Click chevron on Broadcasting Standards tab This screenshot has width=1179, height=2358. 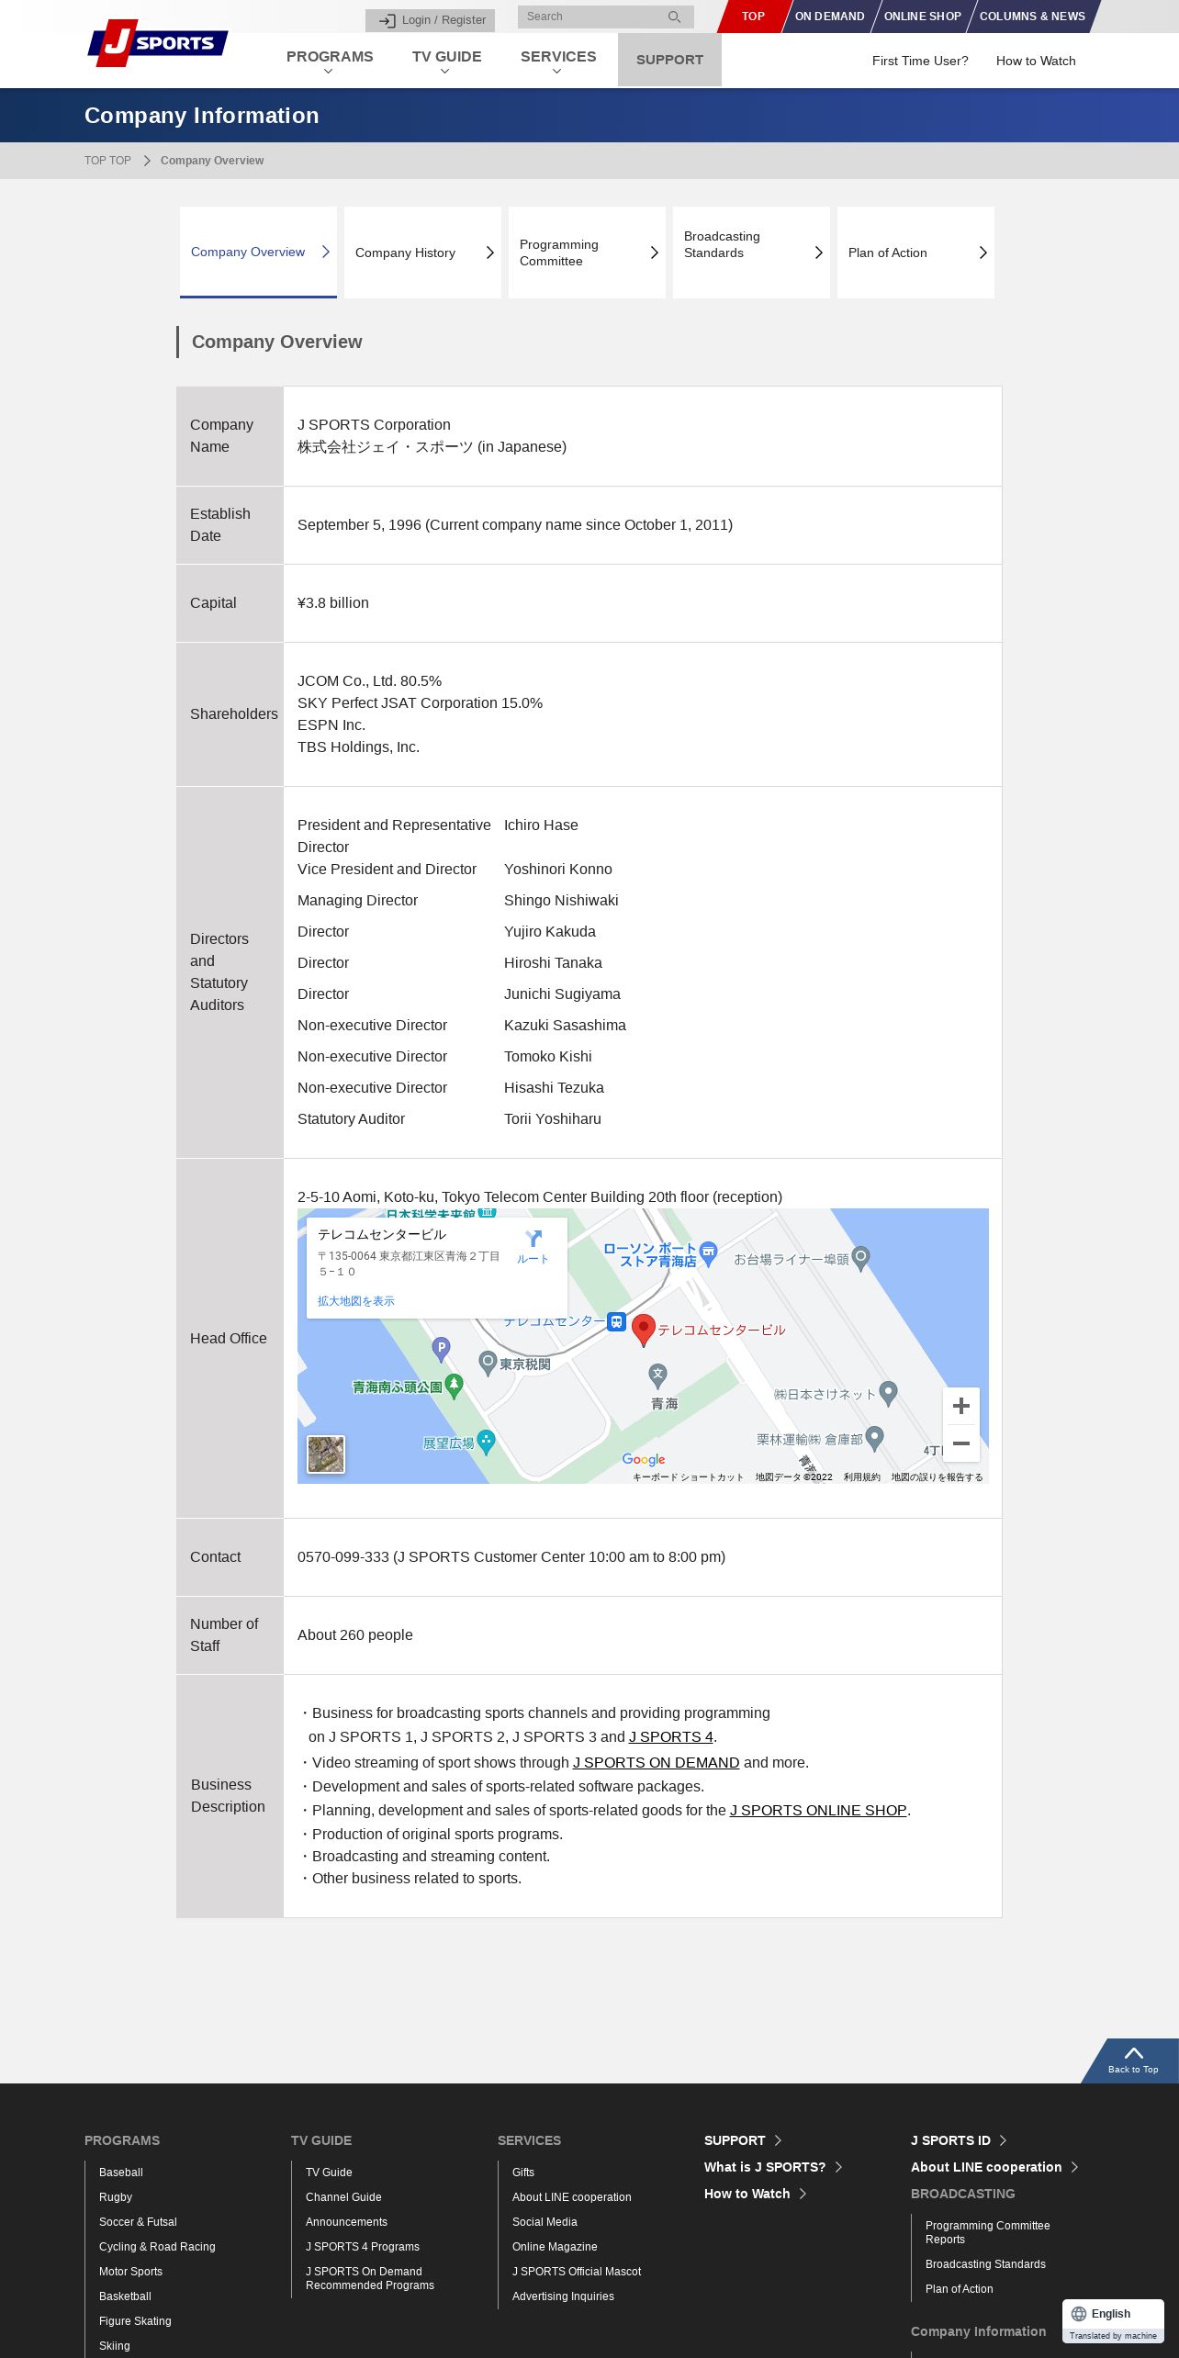[819, 253]
